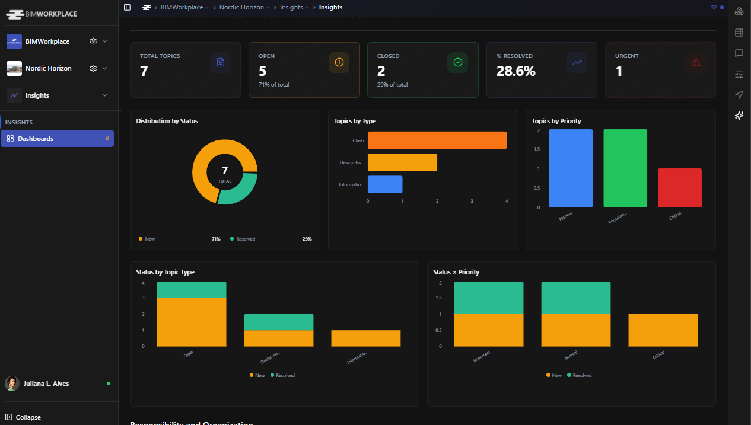
Task: Toggle New legend in Status by Topic Type
Action: (x=257, y=375)
